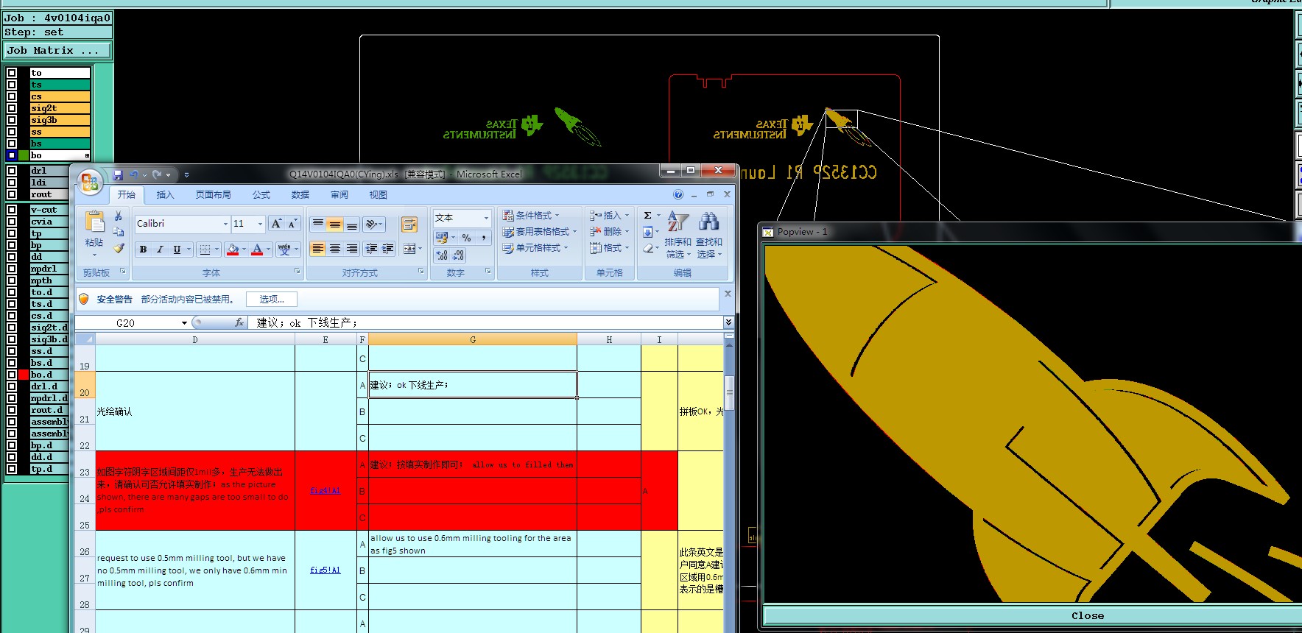The height and width of the screenshot is (633, 1302).
Task: Click the Sort and Filter icon
Action: coord(678,222)
